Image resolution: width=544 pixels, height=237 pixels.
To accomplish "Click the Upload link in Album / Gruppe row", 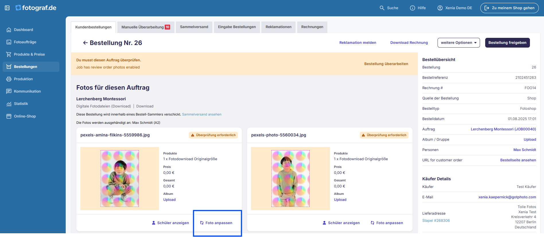I will [x=530, y=140].
